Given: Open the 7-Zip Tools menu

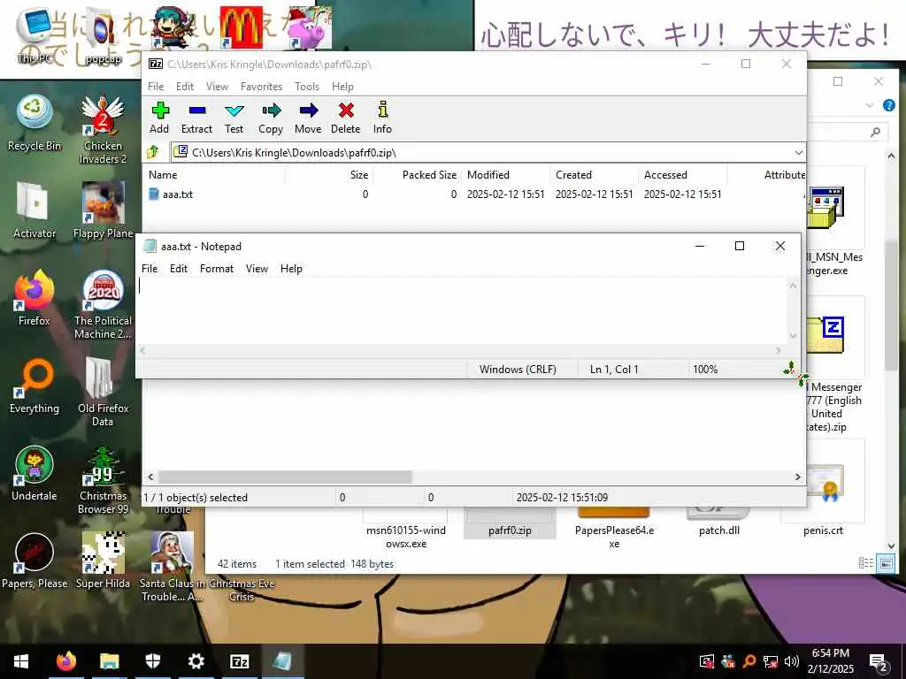Looking at the screenshot, I should pyautogui.click(x=307, y=87).
